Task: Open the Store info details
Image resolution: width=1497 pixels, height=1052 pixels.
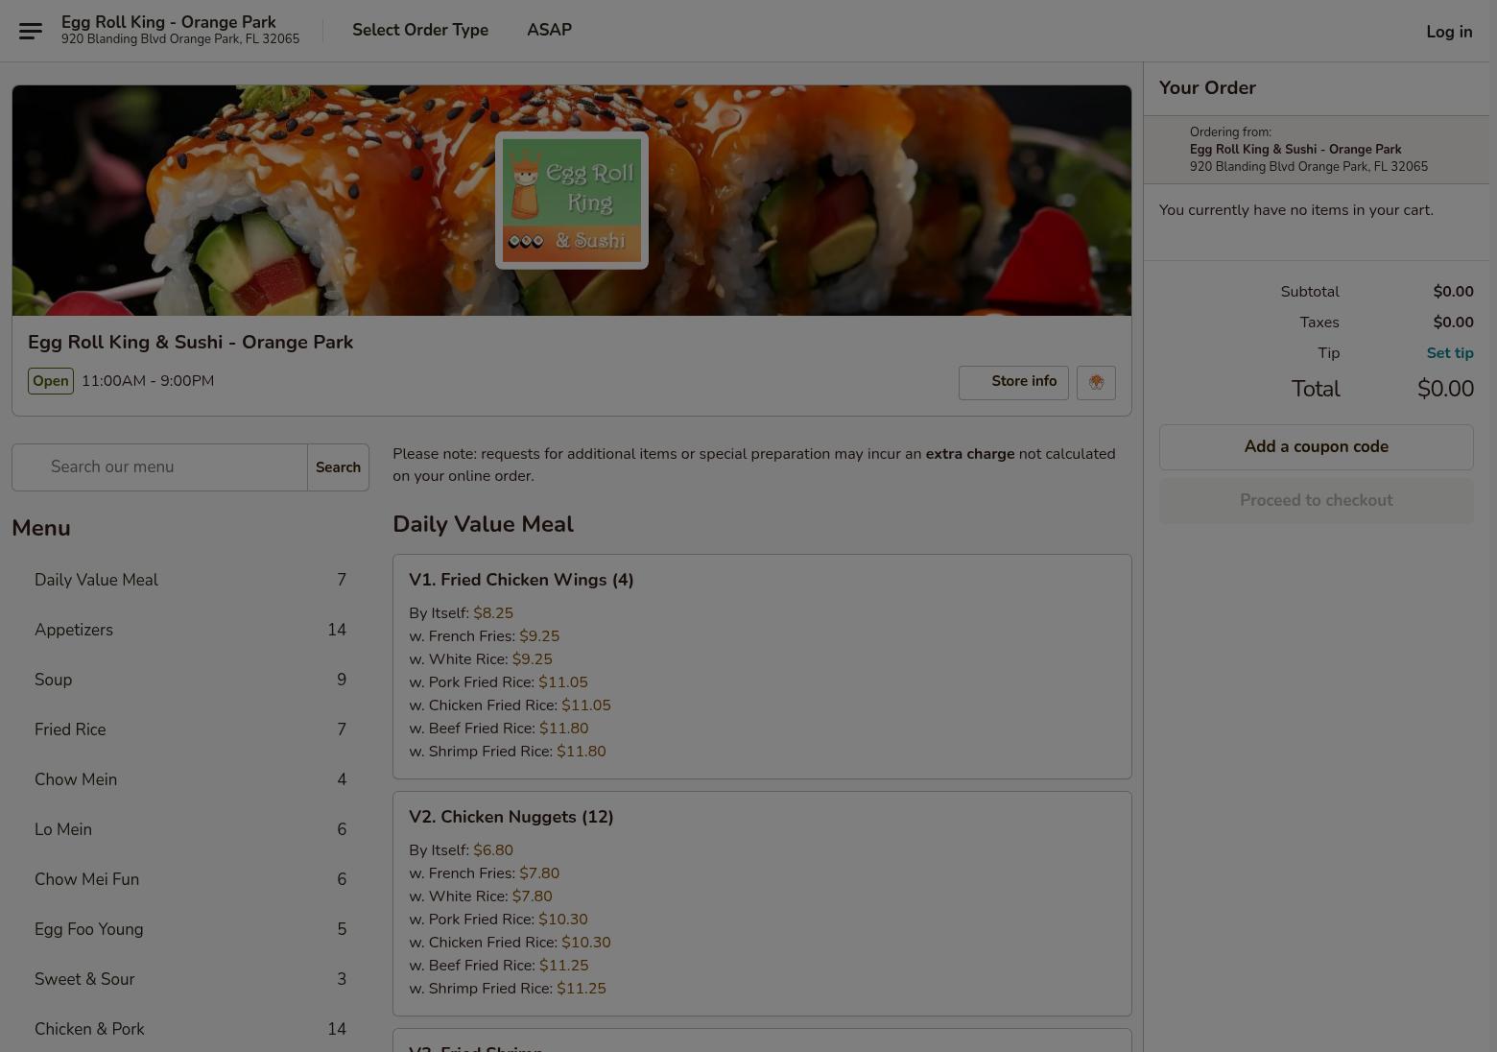Action: 1013,382
